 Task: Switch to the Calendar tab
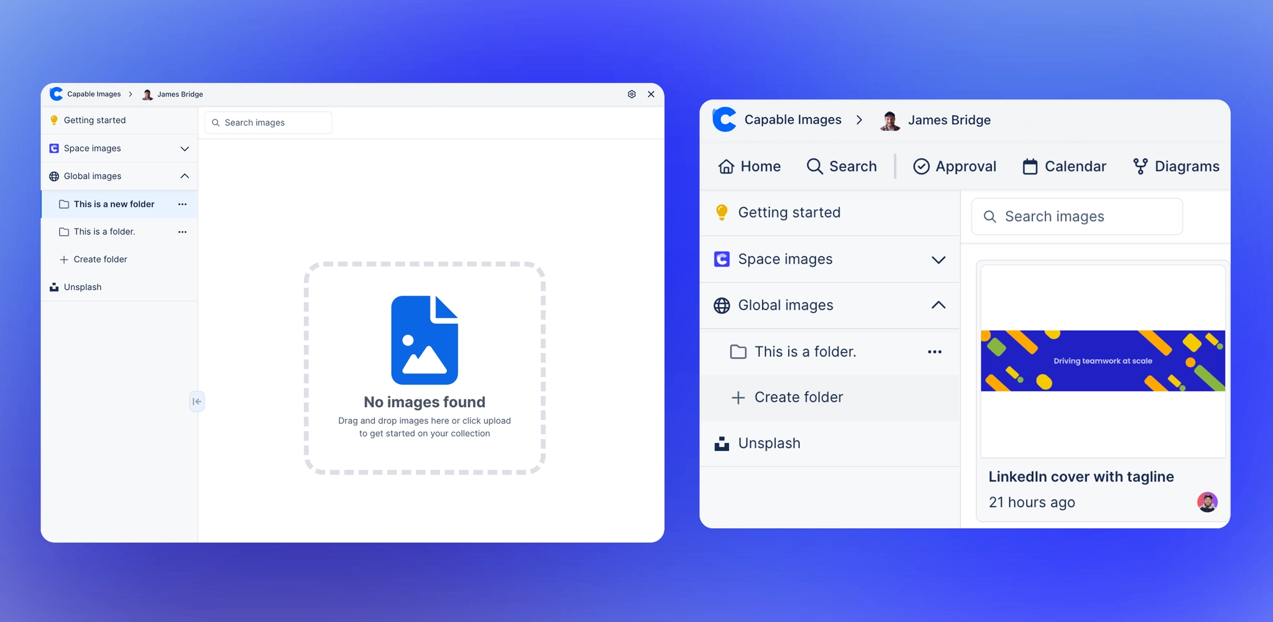pos(1064,167)
